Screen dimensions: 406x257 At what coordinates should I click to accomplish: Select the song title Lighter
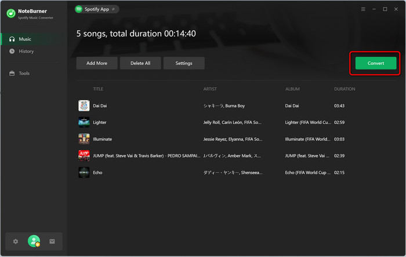(x=100, y=123)
